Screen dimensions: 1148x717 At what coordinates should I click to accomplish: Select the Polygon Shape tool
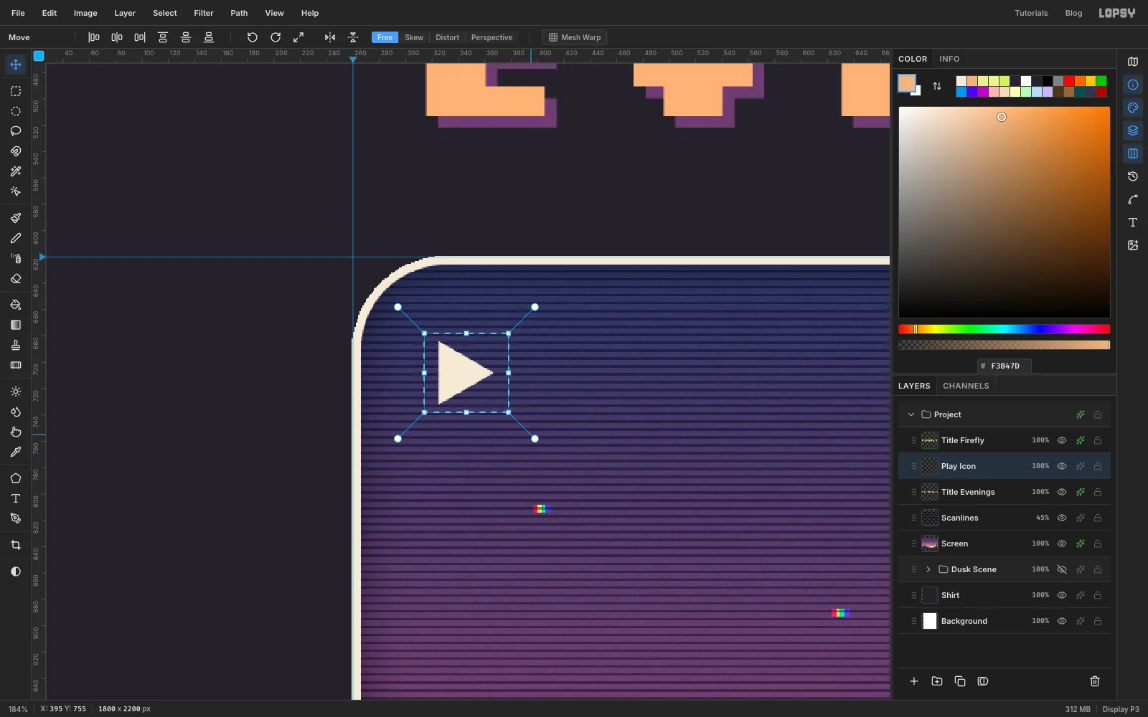[x=16, y=478]
